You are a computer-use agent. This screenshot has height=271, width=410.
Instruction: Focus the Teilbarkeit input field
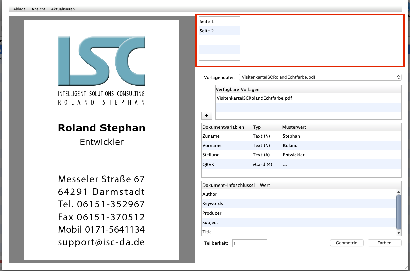click(x=250, y=243)
